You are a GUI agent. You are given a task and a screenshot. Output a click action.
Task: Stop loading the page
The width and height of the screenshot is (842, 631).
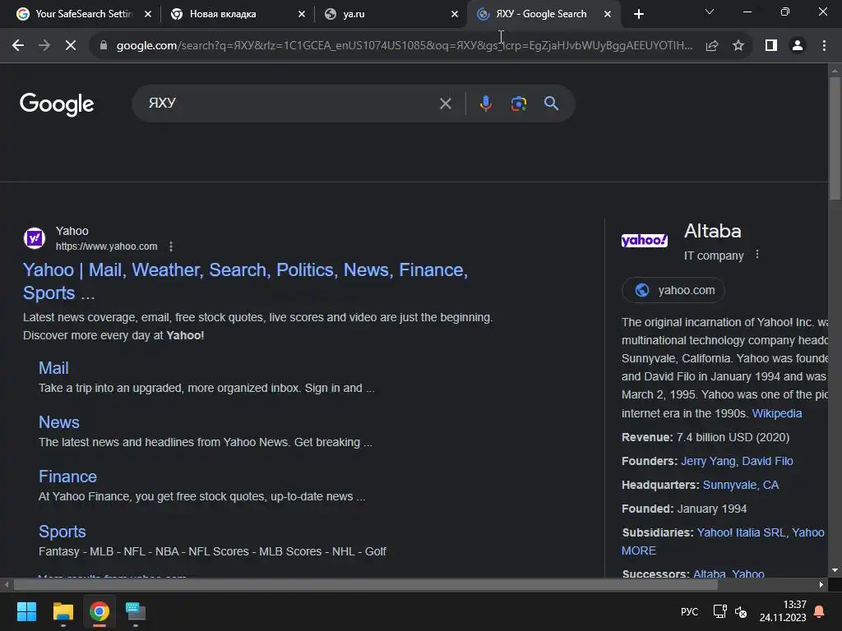point(71,46)
